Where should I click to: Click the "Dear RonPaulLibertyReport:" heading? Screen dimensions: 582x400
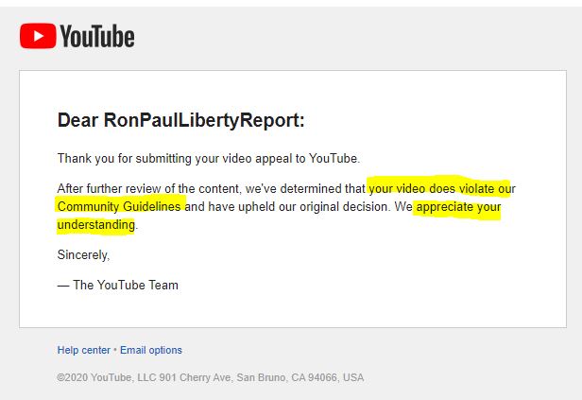pyautogui.click(x=181, y=120)
